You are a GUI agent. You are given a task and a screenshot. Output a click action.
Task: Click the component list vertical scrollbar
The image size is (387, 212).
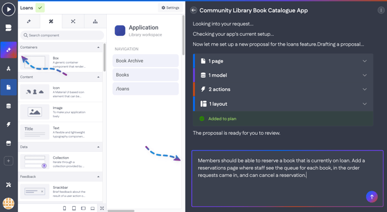click(x=105, y=57)
